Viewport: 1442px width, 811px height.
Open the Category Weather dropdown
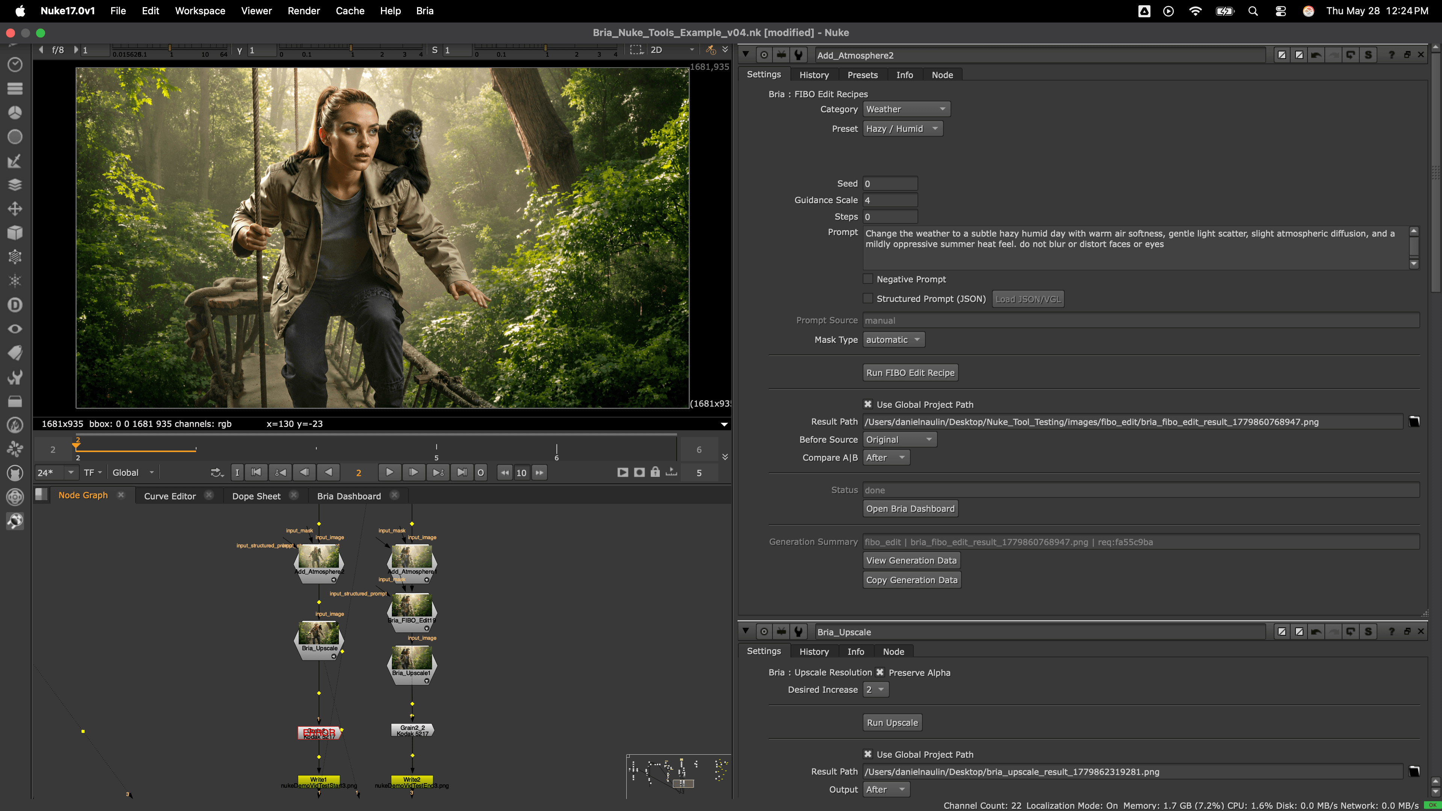point(906,109)
